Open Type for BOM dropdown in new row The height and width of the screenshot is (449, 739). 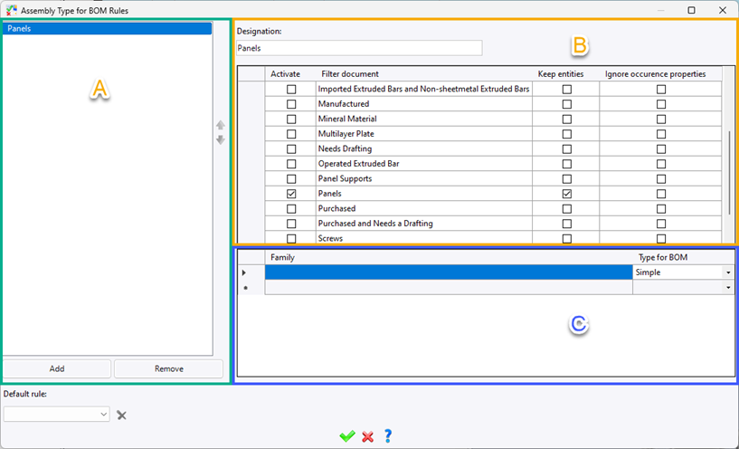coord(728,287)
